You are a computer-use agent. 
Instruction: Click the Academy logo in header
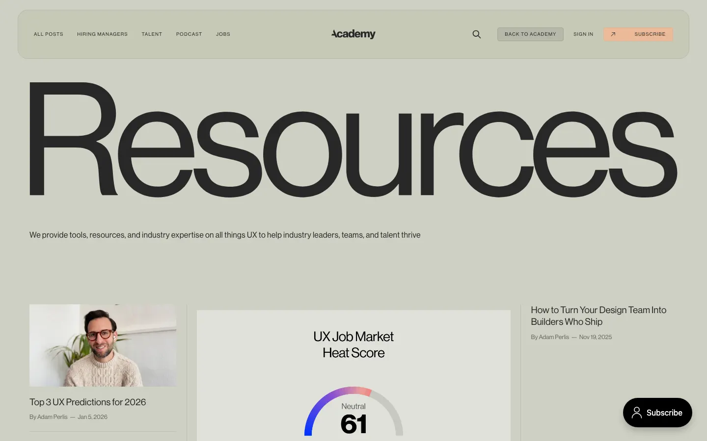tap(353, 34)
